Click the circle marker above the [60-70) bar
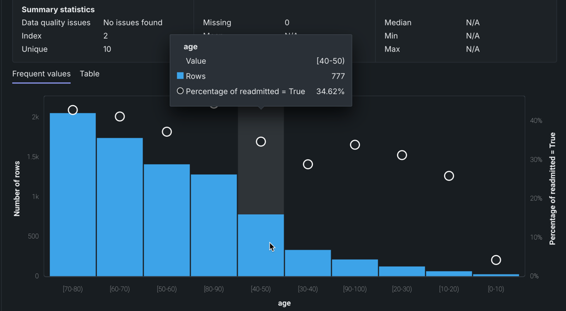 click(120, 117)
